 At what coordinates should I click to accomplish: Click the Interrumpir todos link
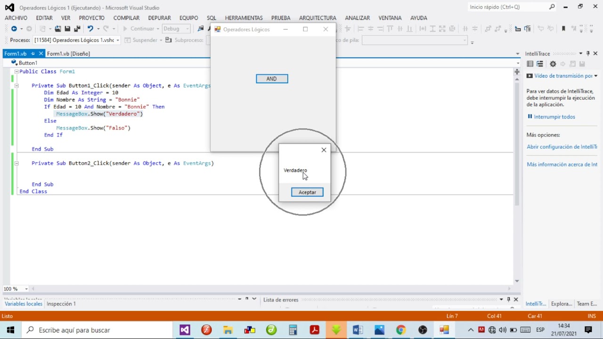coord(554,117)
